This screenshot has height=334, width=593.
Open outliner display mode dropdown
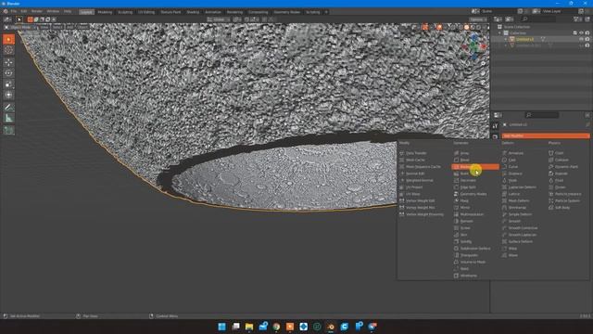coord(510,19)
